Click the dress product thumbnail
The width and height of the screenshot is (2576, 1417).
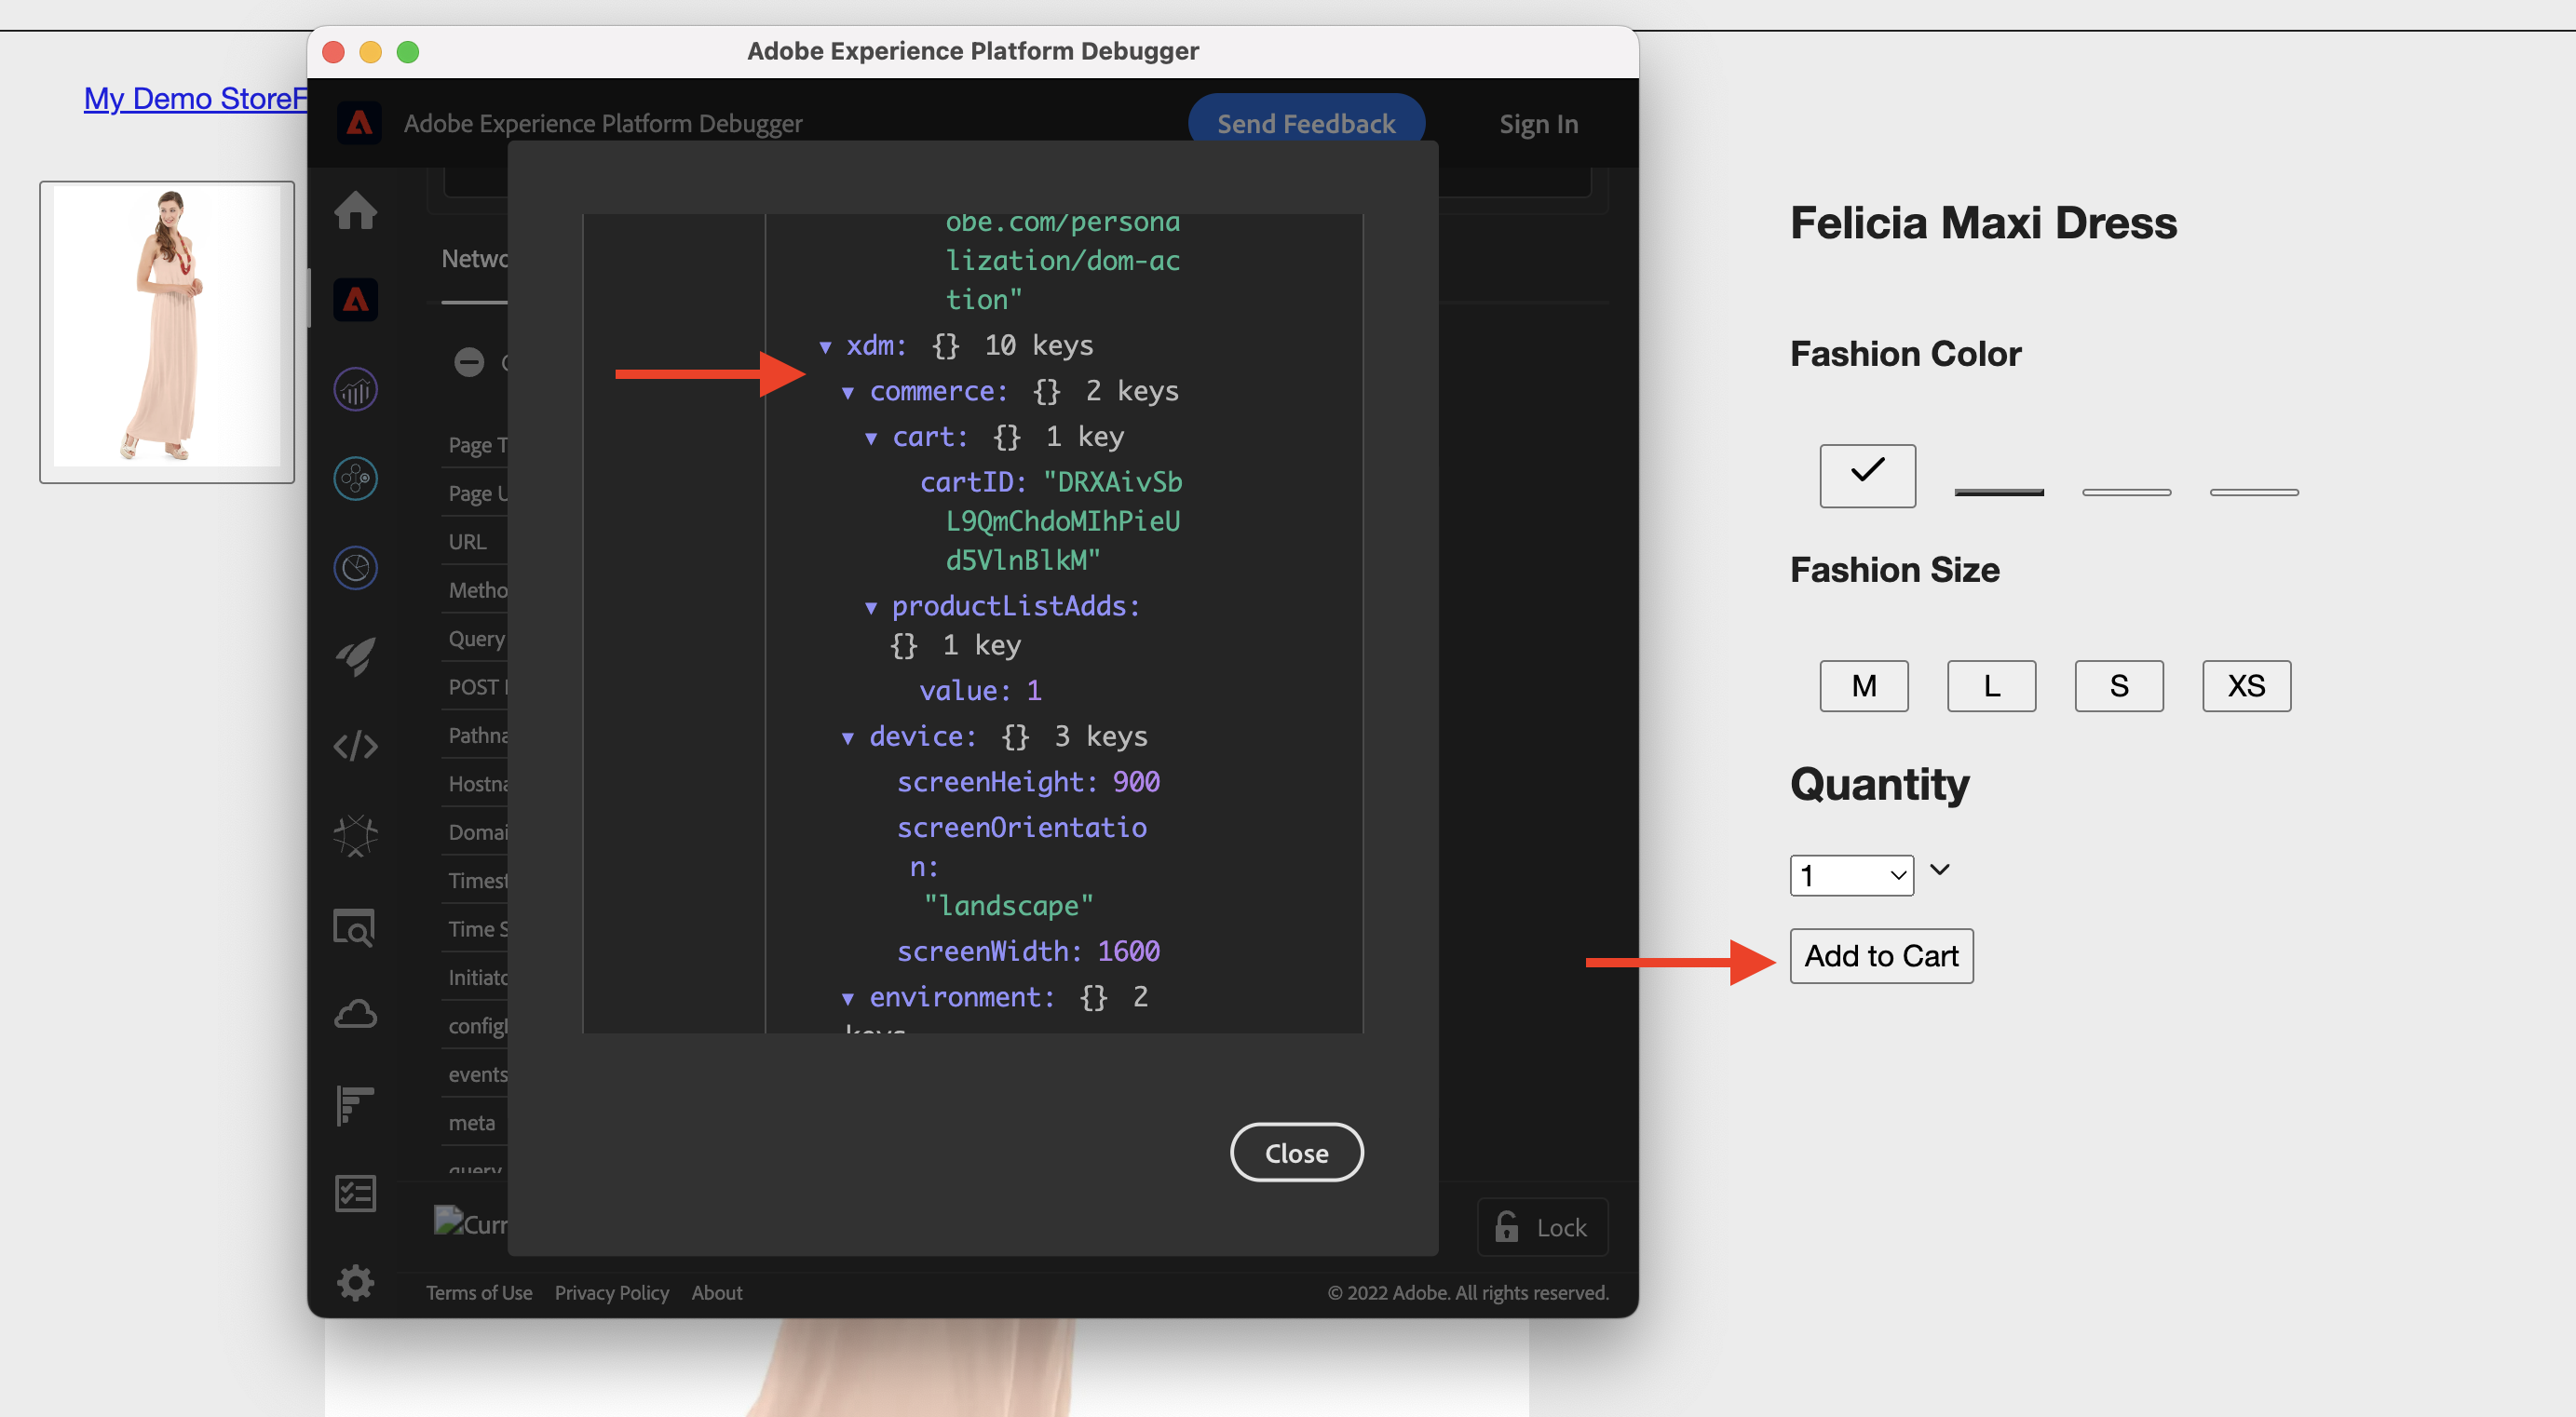click(x=167, y=331)
